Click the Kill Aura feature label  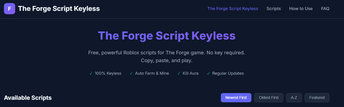click(191, 74)
